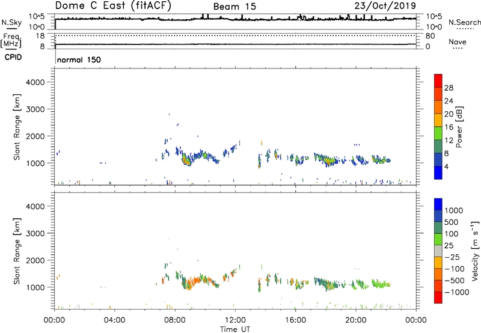Viewport: 481px width, 333px height.
Task: Click the green echo cluster near 21:30 in Velocity panel
Action: click(x=381, y=283)
